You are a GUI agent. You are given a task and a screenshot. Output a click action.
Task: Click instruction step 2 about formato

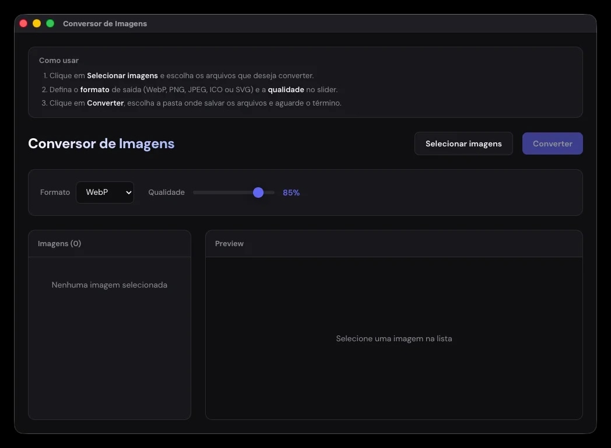(189, 90)
